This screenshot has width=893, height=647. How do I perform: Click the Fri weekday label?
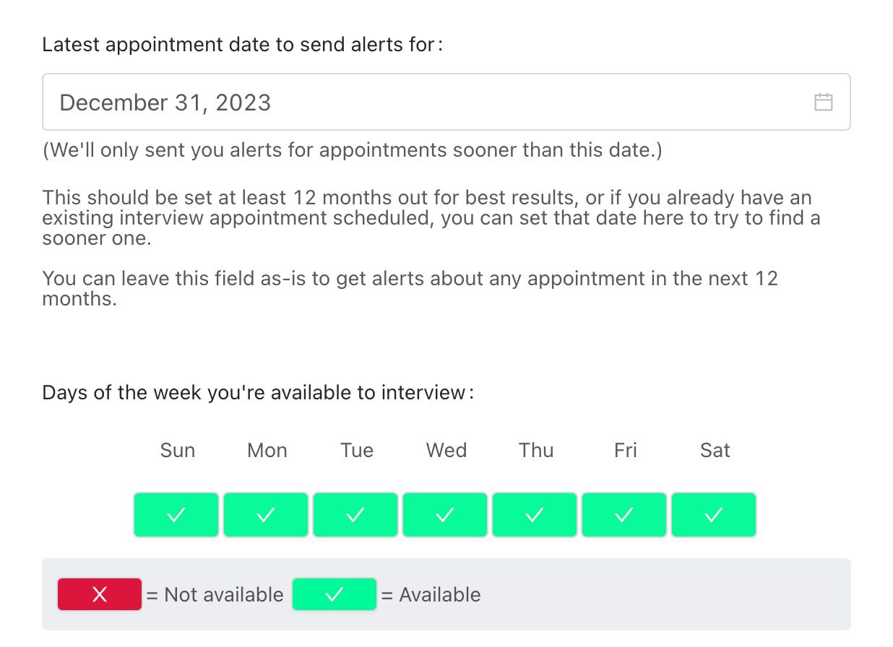[x=624, y=450]
